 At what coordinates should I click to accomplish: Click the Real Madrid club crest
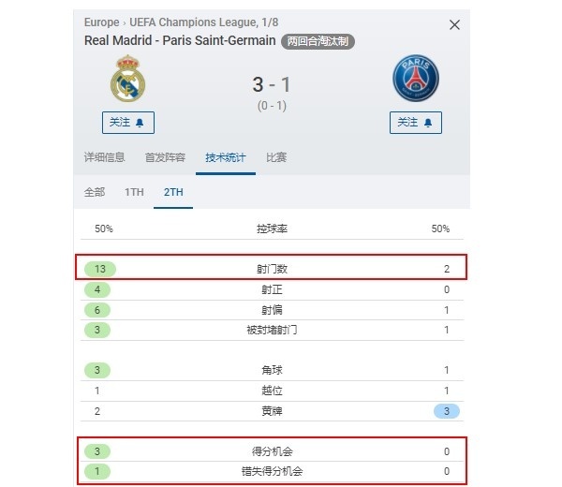(127, 79)
